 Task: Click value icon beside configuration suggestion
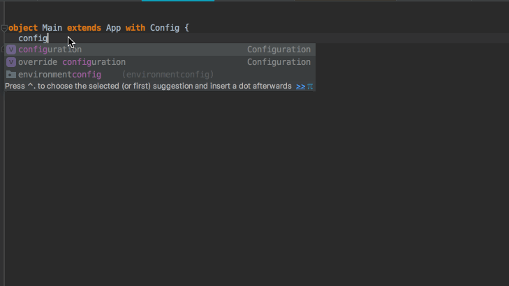point(11,50)
